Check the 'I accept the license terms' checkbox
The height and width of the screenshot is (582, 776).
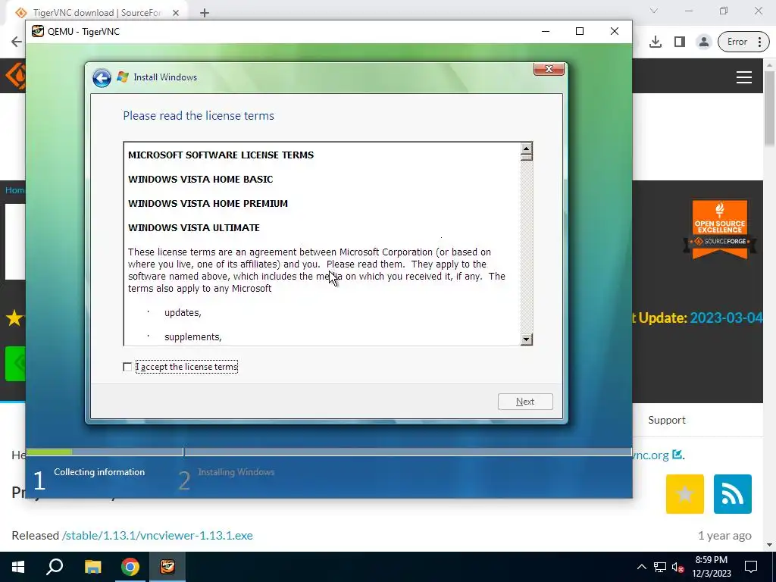127,367
